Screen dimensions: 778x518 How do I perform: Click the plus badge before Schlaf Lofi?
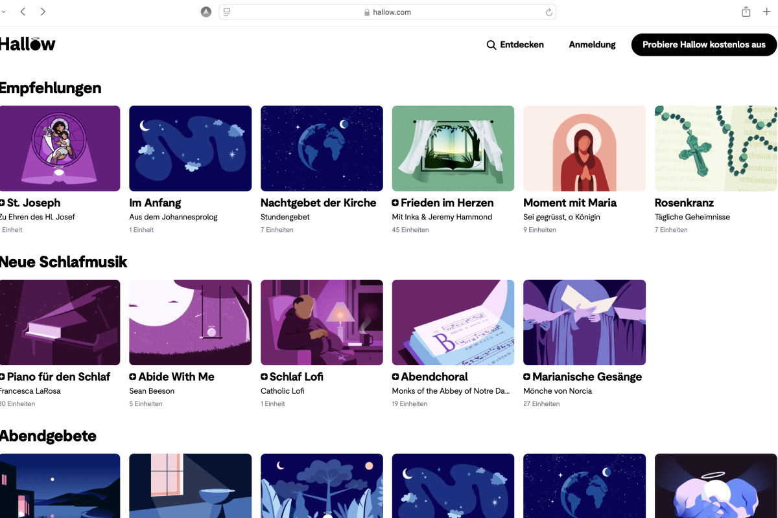pos(264,377)
